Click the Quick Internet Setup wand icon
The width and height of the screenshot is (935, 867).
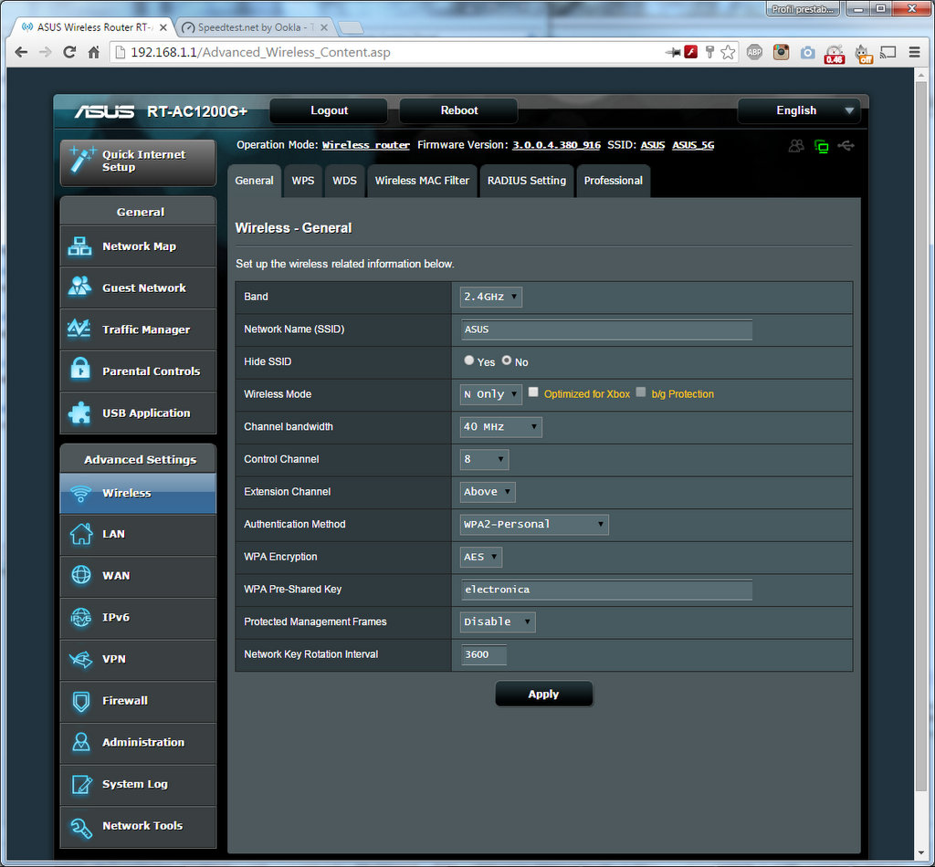[x=81, y=159]
